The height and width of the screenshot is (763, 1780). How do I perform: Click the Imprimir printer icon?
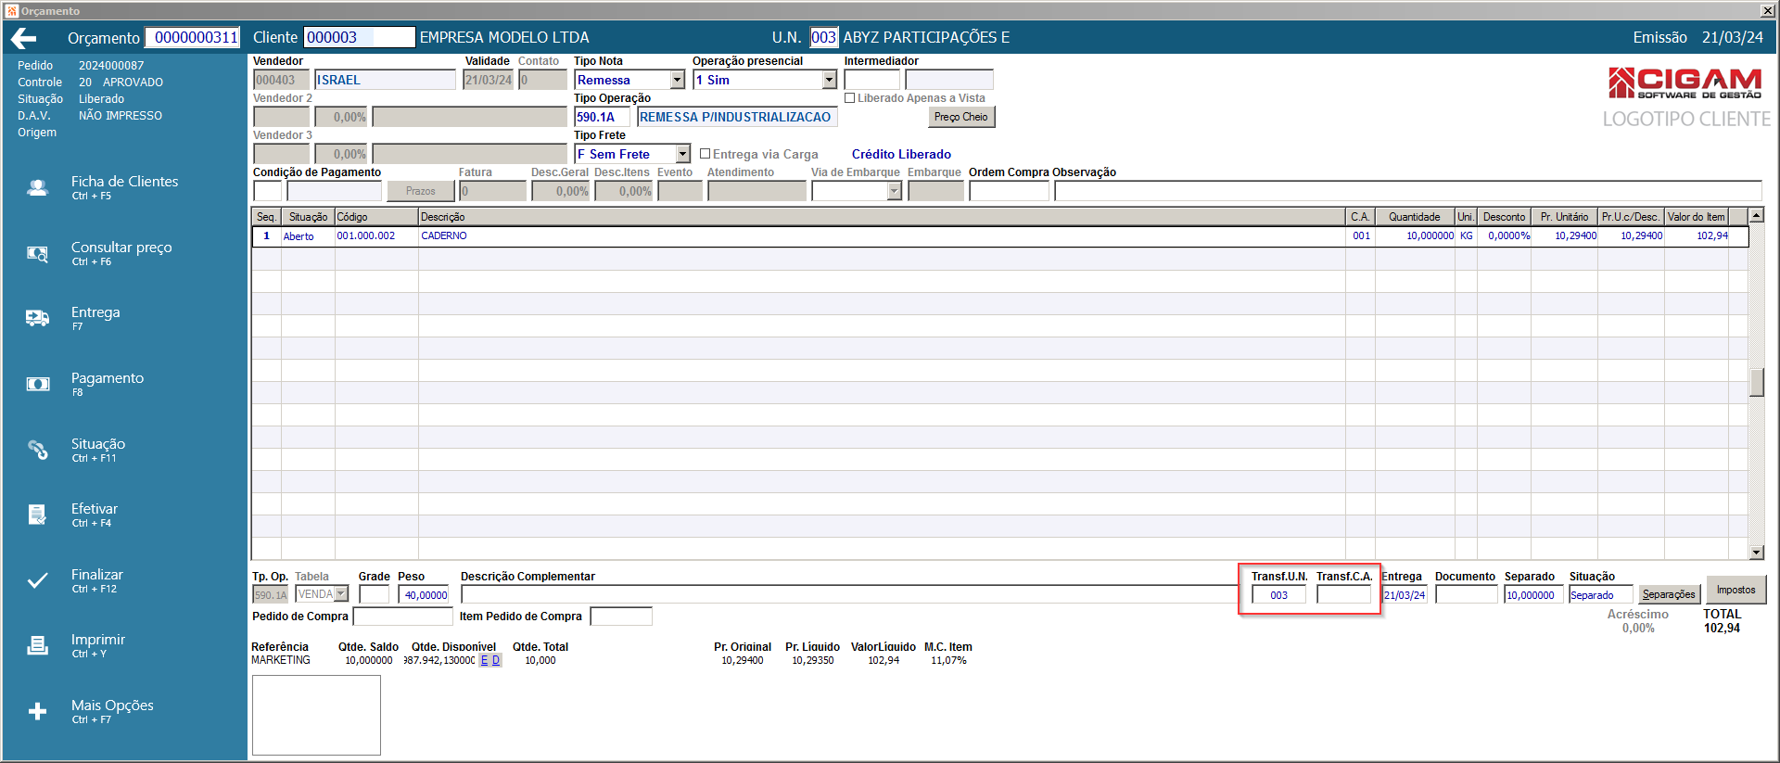37,645
